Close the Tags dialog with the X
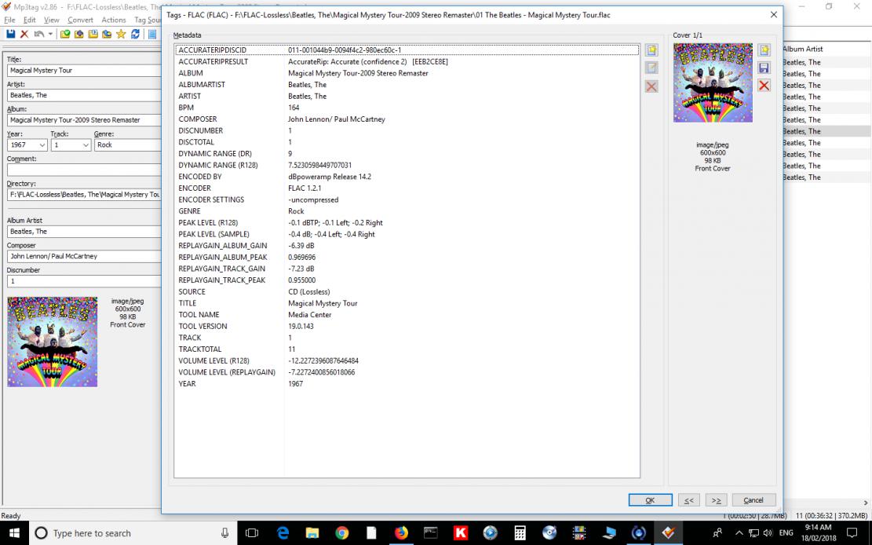 point(774,15)
